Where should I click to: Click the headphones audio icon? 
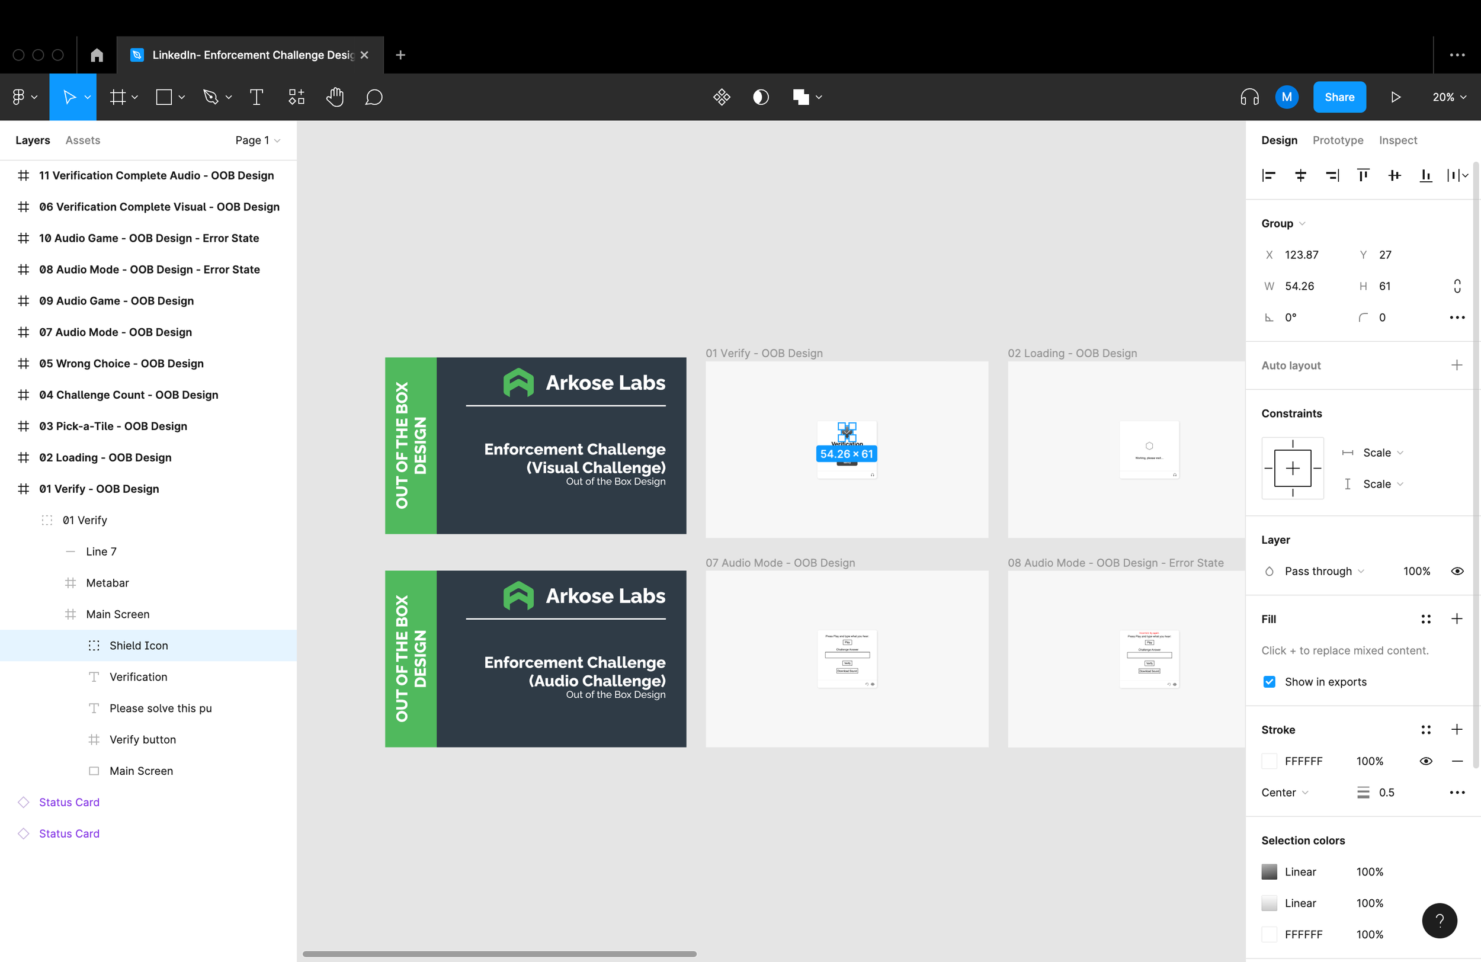[1249, 97]
